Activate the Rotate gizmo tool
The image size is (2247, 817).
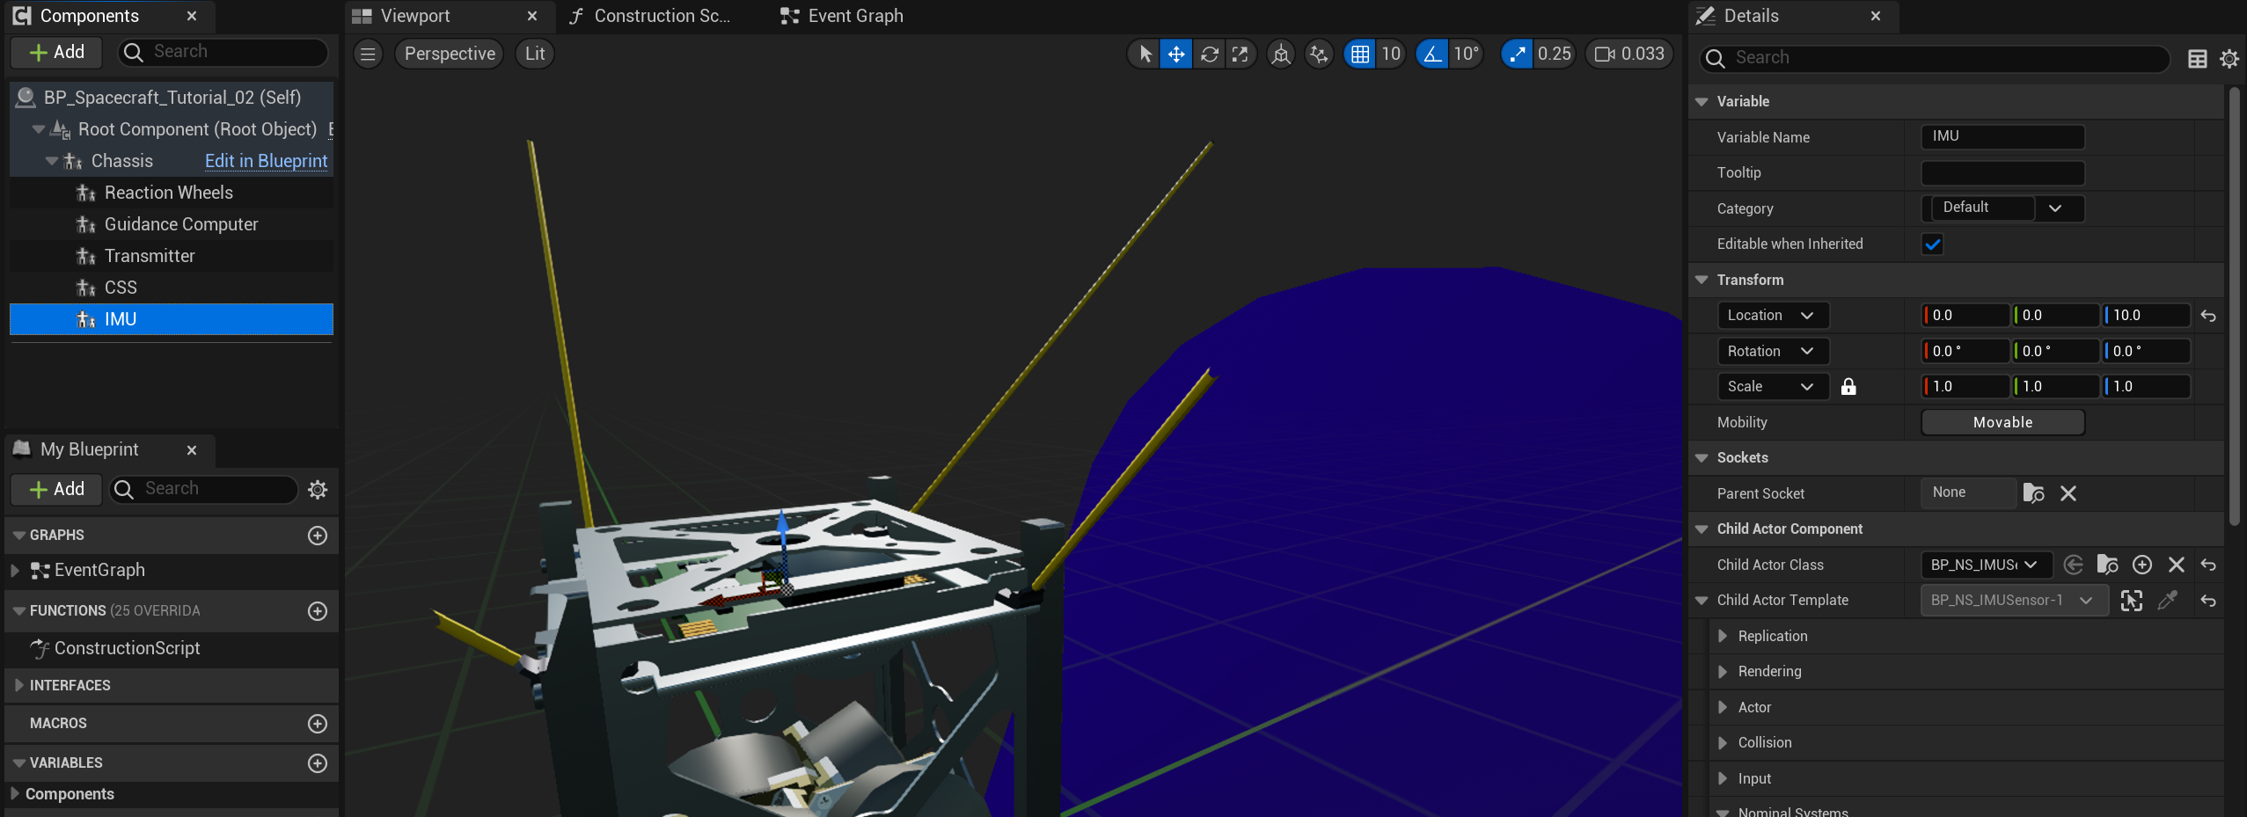pos(1209,54)
